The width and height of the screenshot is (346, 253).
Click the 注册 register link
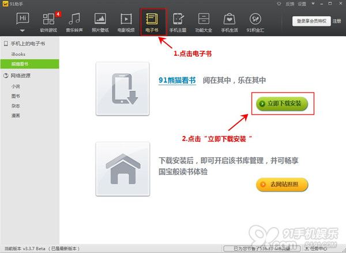pyautogui.click(x=337, y=21)
